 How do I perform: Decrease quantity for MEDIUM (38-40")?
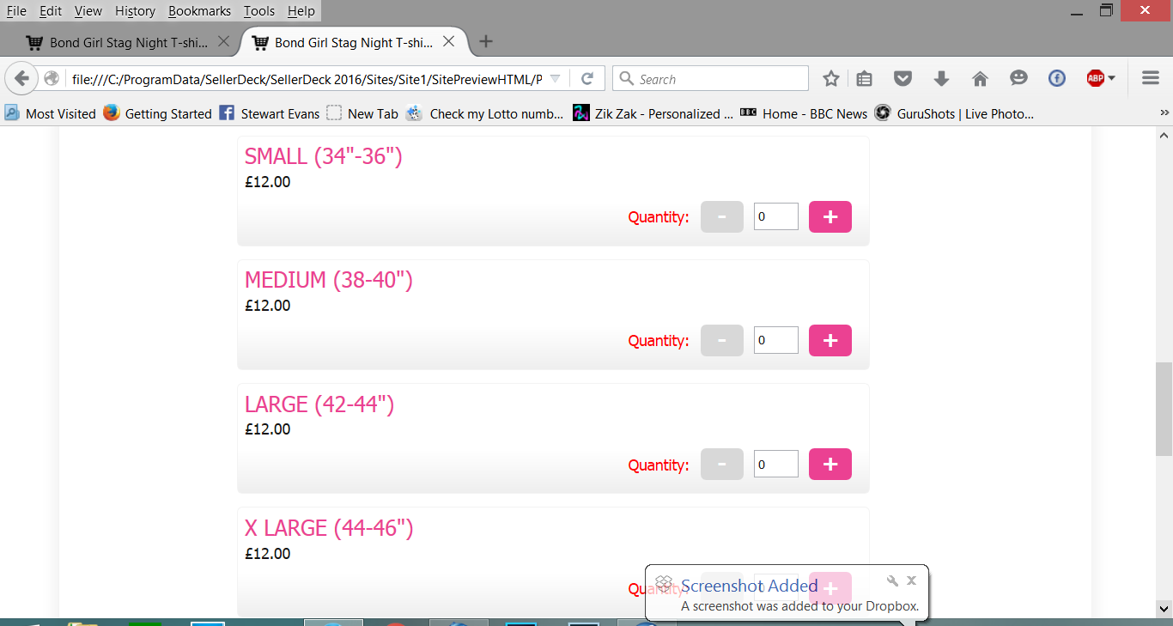pos(721,341)
